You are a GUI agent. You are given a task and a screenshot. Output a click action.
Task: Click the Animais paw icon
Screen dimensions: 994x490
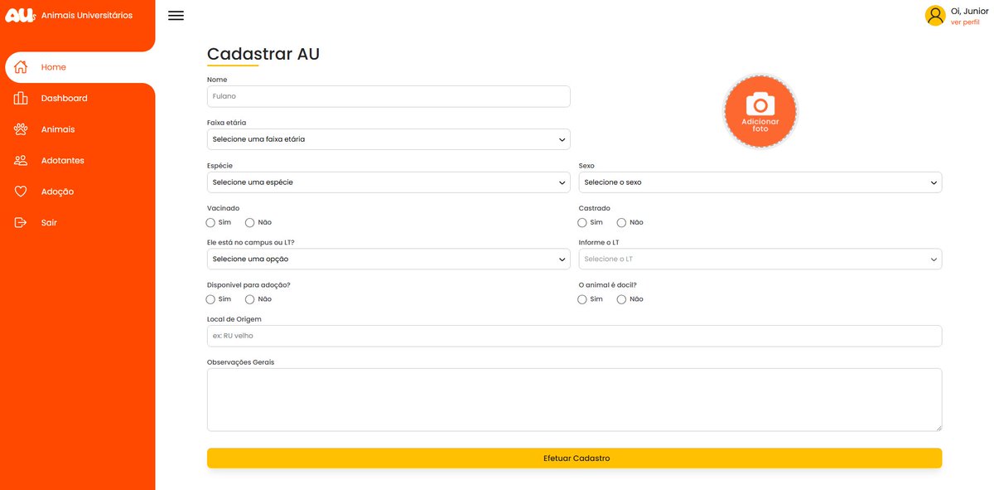point(21,129)
